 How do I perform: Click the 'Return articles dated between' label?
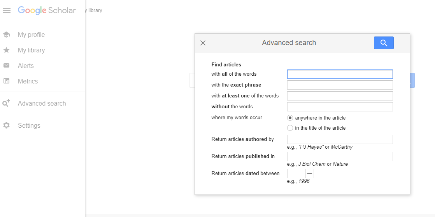246,174
